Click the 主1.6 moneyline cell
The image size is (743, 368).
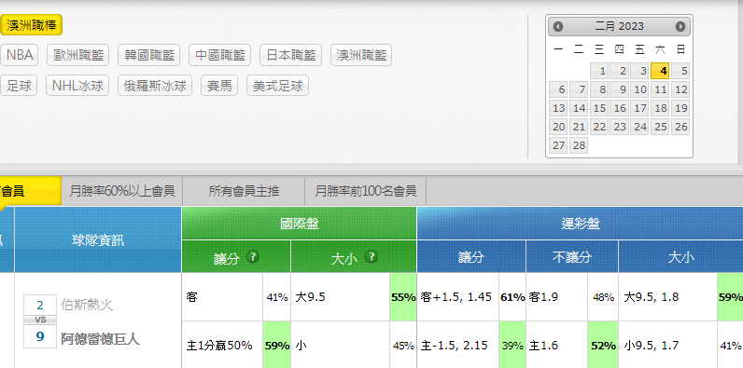556,346
